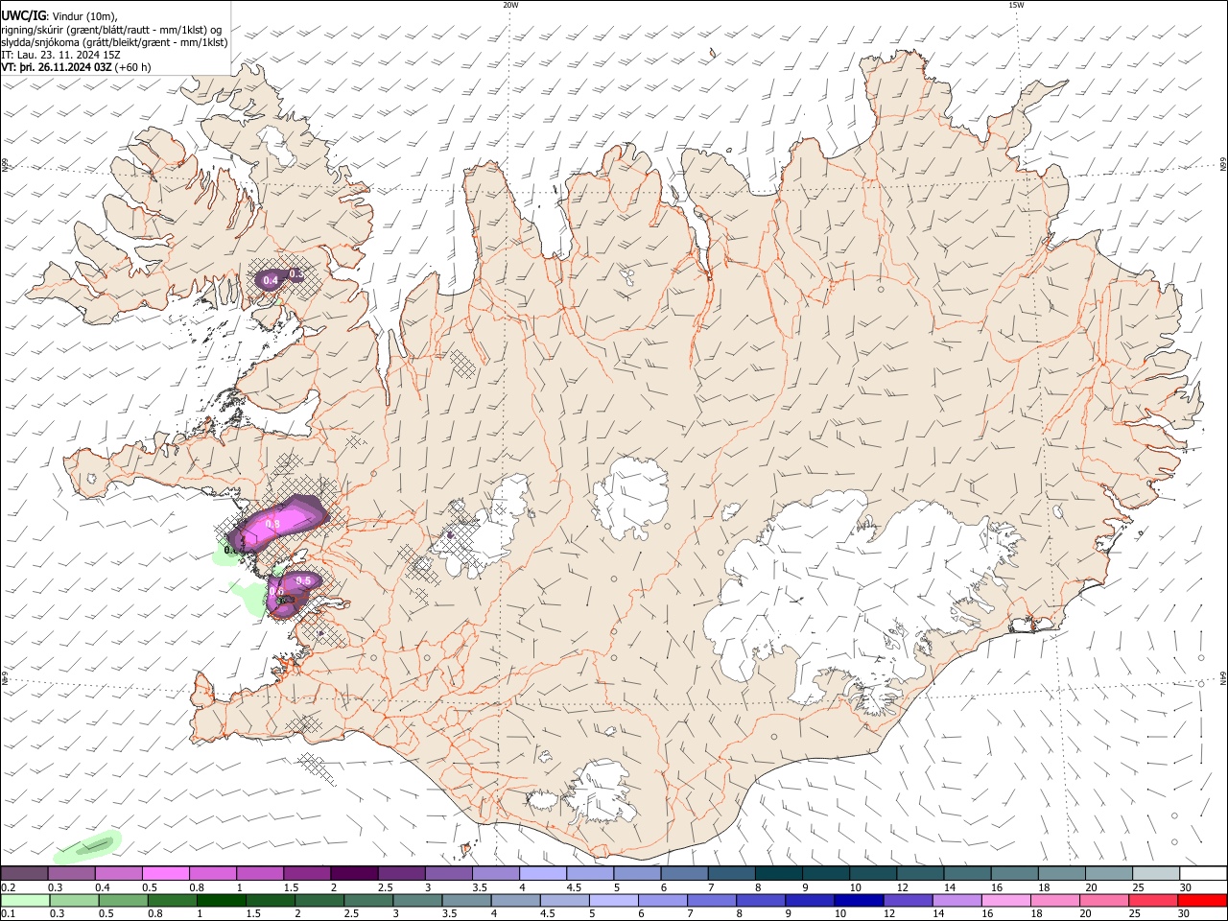The width and height of the screenshot is (1228, 921).
Task: Select the "VT: þri. 26.11.2024 03Z (+60 h)" text
Action: tap(76, 67)
